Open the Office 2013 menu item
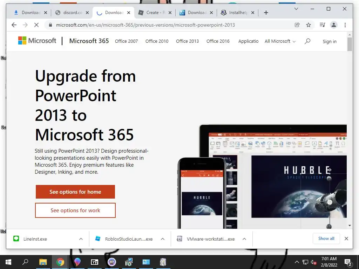Screen dimensions: 359x269 coord(187,41)
